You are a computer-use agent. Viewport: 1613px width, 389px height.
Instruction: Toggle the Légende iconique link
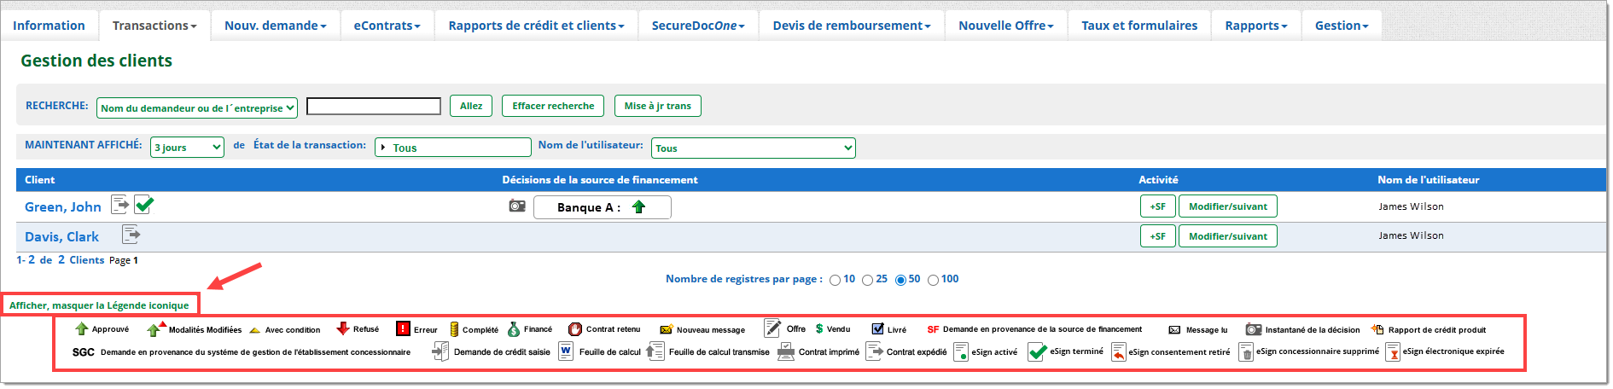point(99,305)
